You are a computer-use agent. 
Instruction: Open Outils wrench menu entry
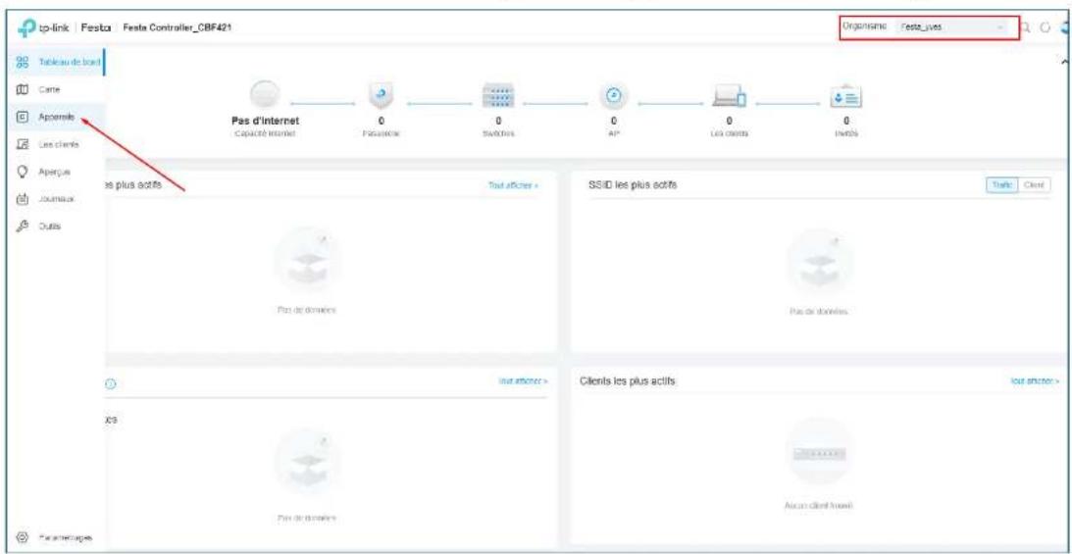click(x=55, y=225)
